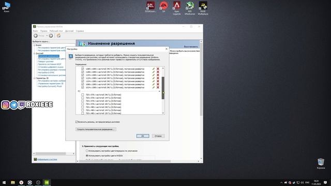
Task: Collapse the Видео tree node
Action: click(x=34, y=45)
